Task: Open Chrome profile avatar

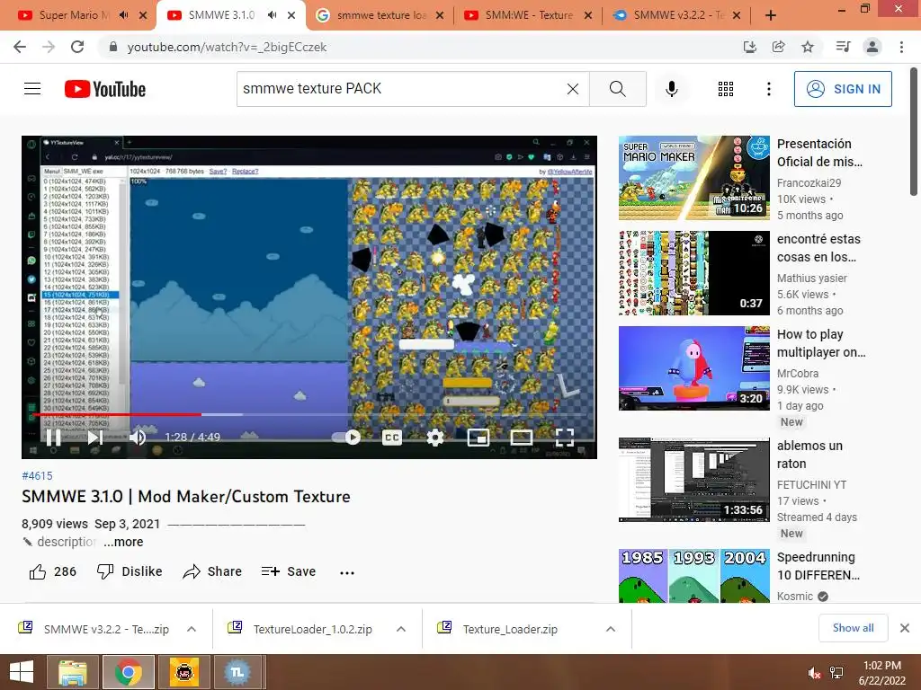Action: pos(872,47)
